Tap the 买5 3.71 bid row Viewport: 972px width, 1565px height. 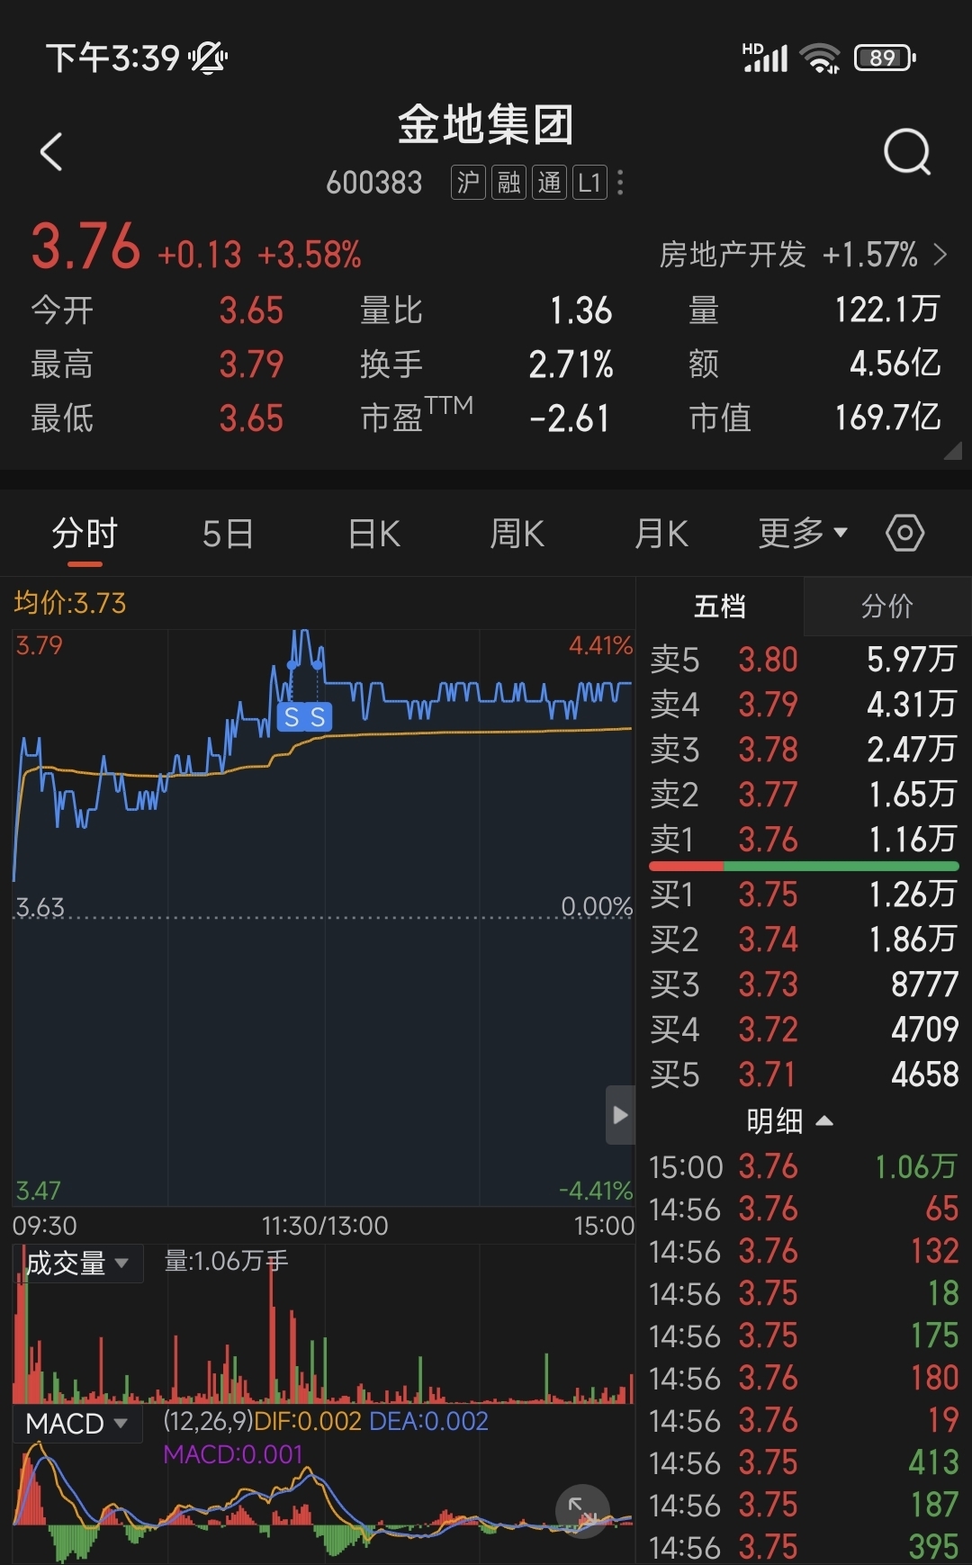[x=804, y=1074]
